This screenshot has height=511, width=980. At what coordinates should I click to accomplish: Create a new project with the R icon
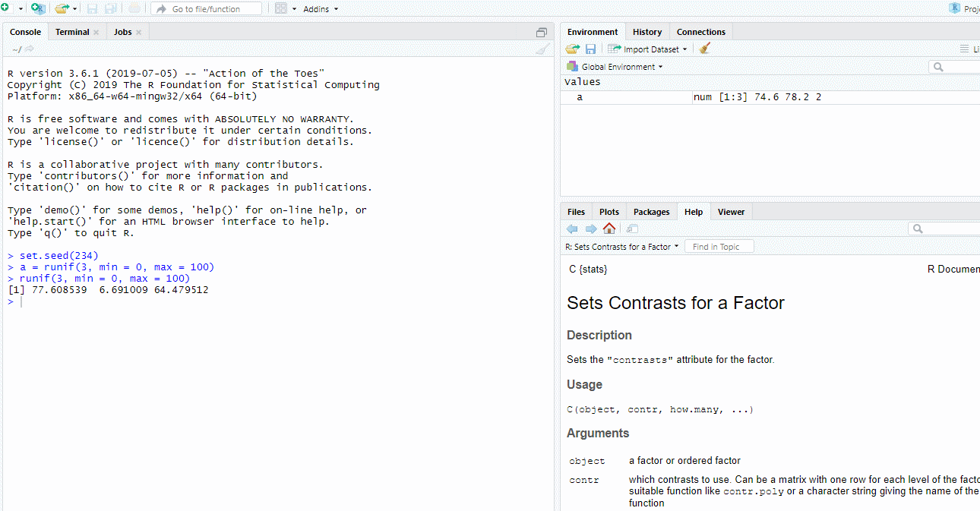(x=38, y=8)
